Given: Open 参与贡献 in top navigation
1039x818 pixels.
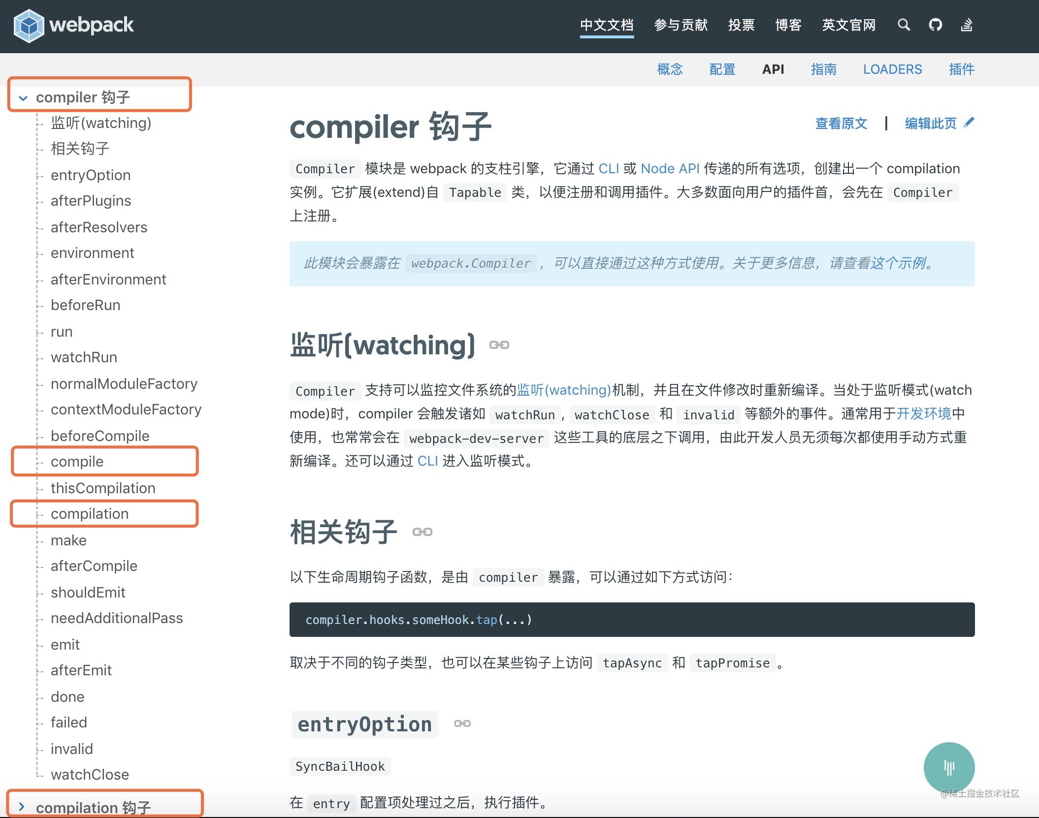Looking at the screenshot, I should [x=681, y=25].
